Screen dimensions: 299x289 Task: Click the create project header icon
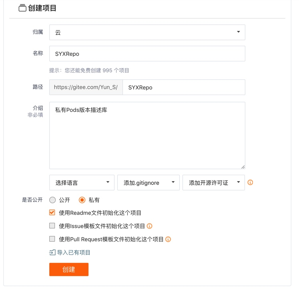(x=22, y=8)
